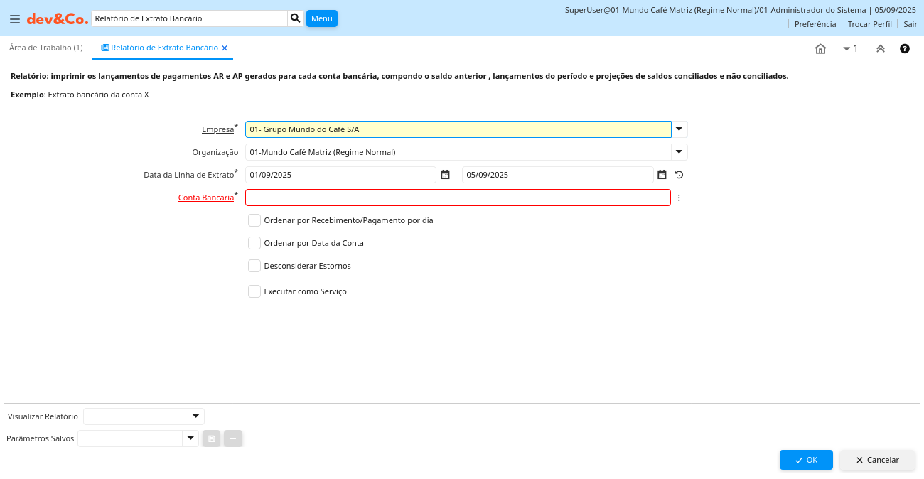Open Conta Bancária options dots icon
The height and width of the screenshot is (479, 924).
click(679, 198)
